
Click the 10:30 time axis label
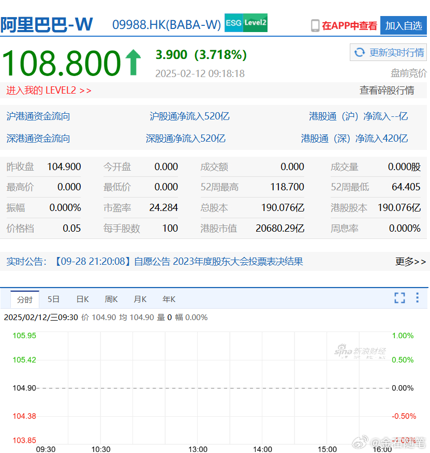[x=101, y=449]
